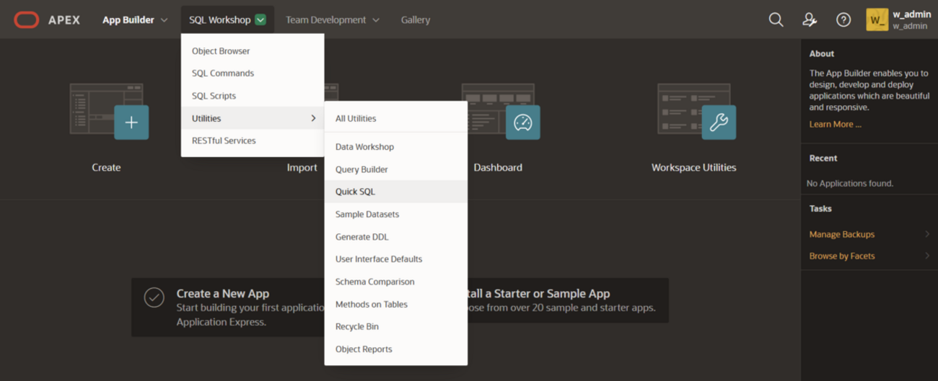Open SQL Commands from the menu
This screenshot has height=381, width=938.
222,73
